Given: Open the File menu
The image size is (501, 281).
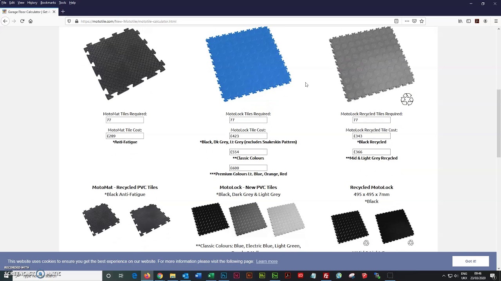Looking at the screenshot, I should pos(4,3).
